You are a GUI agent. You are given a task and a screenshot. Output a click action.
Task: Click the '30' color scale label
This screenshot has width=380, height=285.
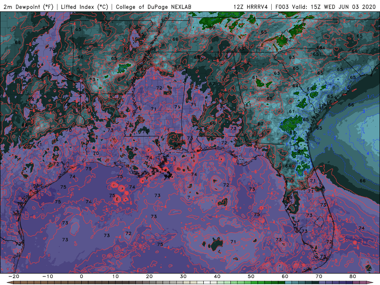183,276
